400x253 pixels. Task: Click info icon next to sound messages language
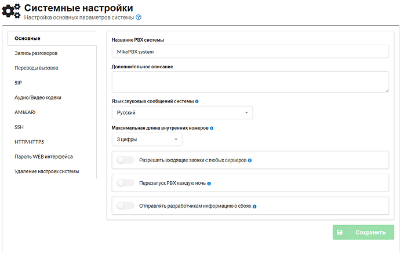197,101
